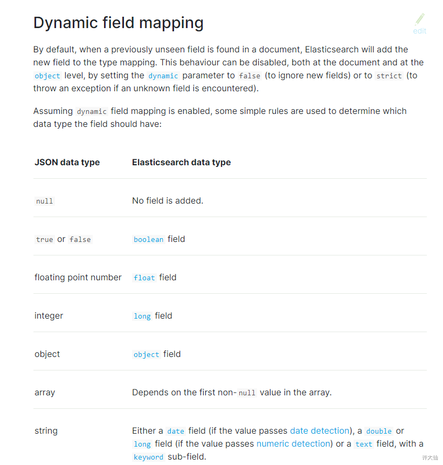Click the true code value

[44, 239]
